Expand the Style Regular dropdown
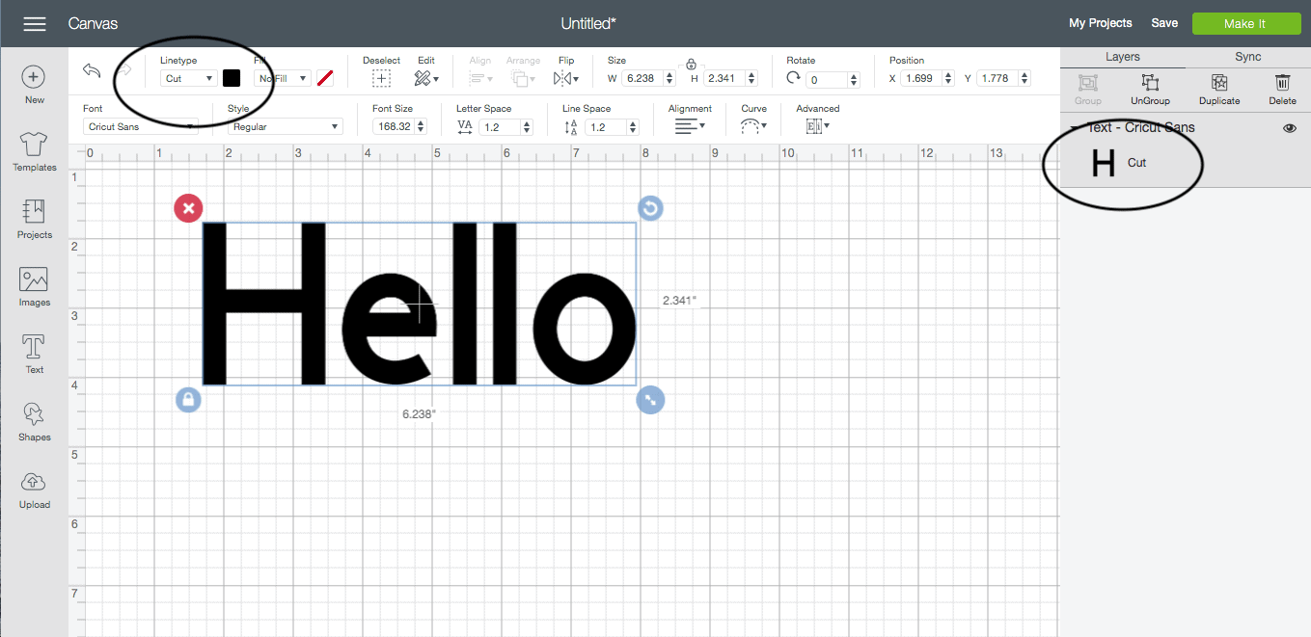This screenshot has width=1311, height=637. 285,126
